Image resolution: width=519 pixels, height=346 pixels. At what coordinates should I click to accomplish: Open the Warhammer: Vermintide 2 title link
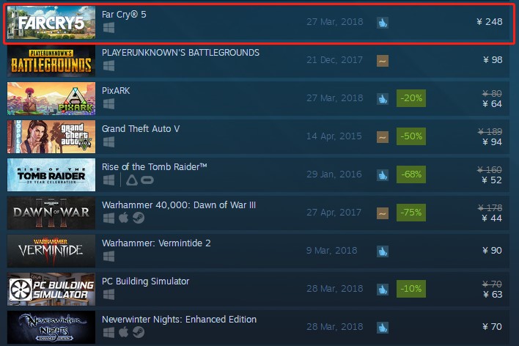156,243
